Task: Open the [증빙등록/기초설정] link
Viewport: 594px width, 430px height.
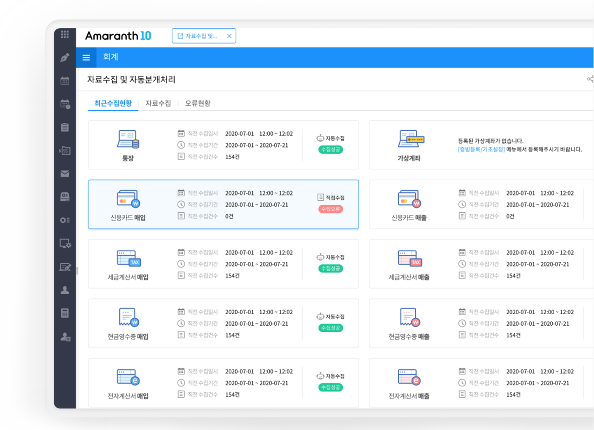Action: 481,150
